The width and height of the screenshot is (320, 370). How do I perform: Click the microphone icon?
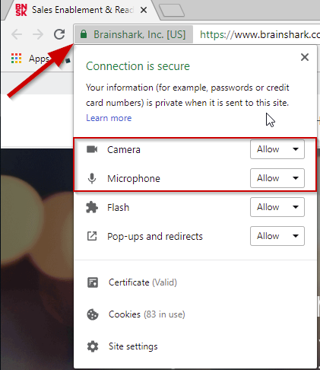tap(92, 178)
